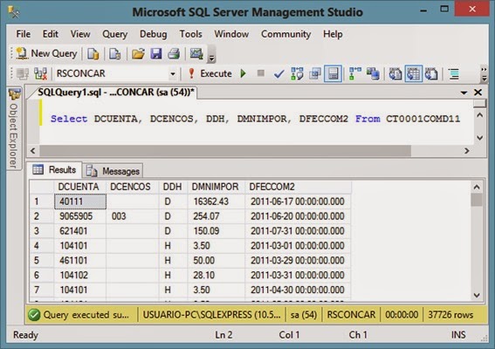Image resolution: width=495 pixels, height=349 pixels.
Task: Open Query Options icon
Action: coord(315,74)
